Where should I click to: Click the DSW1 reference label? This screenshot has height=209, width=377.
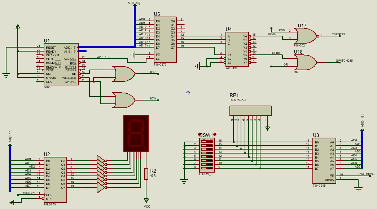[206, 135]
